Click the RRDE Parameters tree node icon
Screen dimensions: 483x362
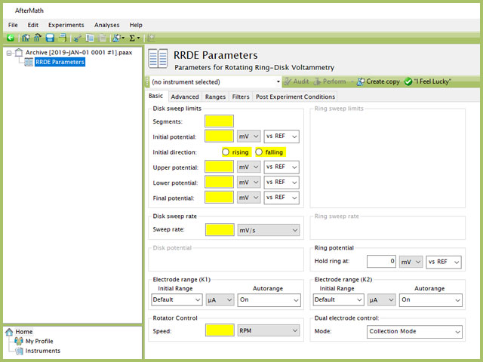(29, 62)
